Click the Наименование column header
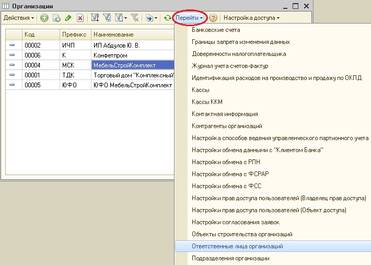Viewport: 371px width, 265px height. click(x=133, y=34)
